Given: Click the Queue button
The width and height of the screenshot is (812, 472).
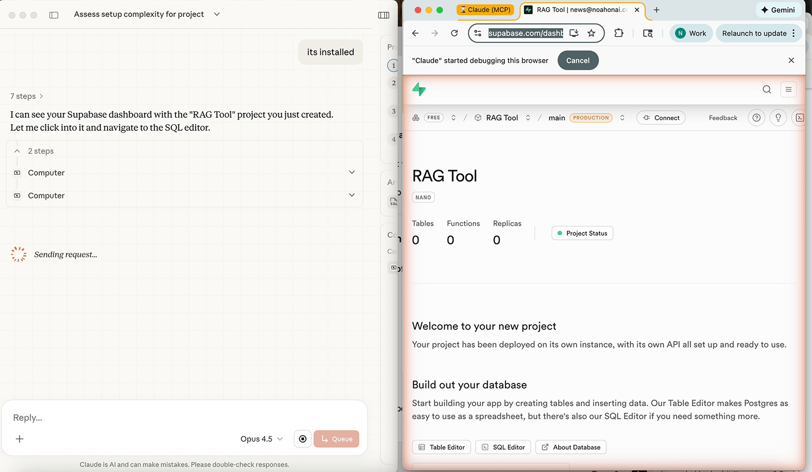Looking at the screenshot, I should [336, 439].
